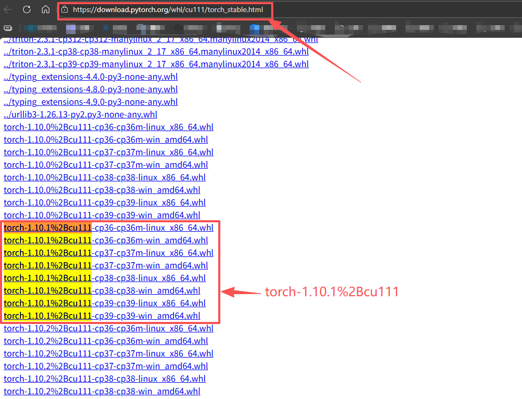Click the first icon on the bookmarks bar
Image resolution: width=522 pixels, height=399 pixels.
pos(8,28)
